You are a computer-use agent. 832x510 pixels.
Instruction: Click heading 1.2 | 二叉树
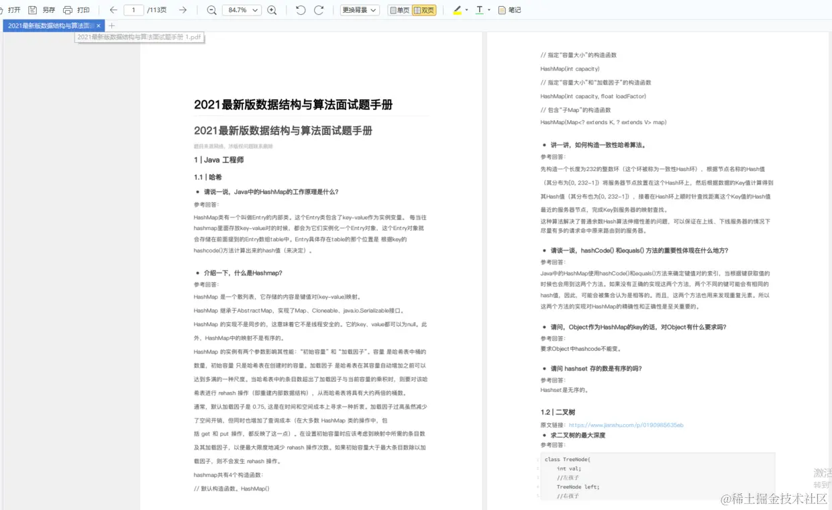pos(558,412)
